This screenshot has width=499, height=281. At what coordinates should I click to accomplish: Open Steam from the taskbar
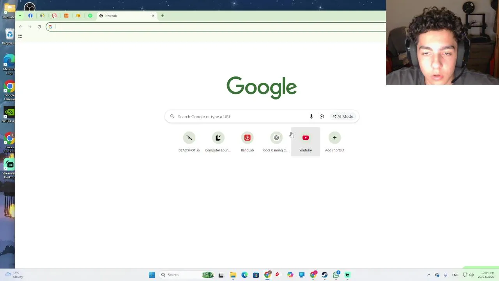pyautogui.click(x=324, y=275)
